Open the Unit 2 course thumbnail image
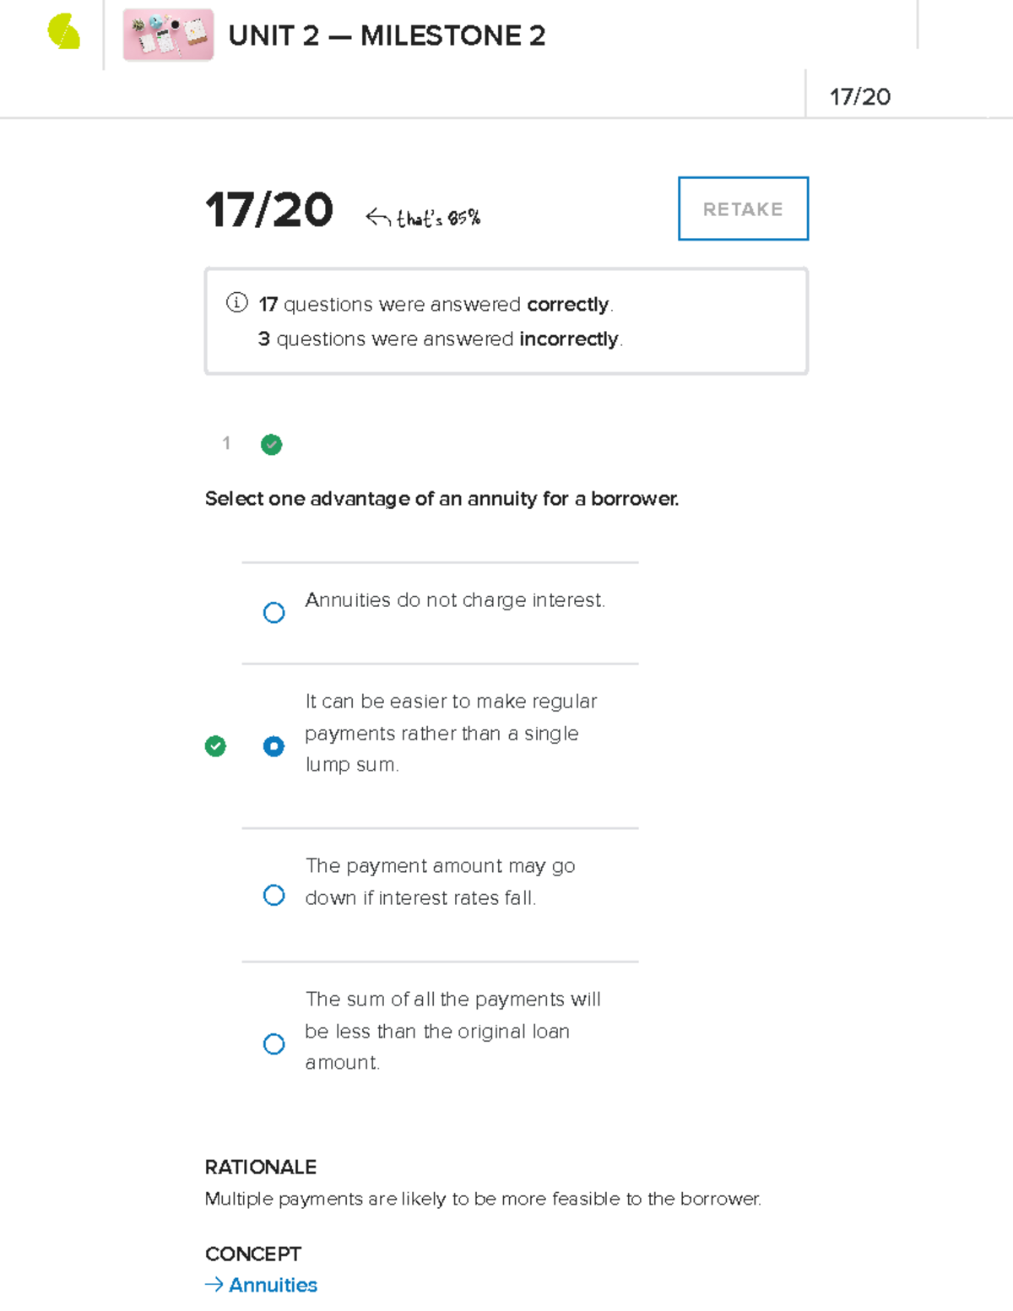This screenshot has height=1311, width=1013. (x=168, y=35)
